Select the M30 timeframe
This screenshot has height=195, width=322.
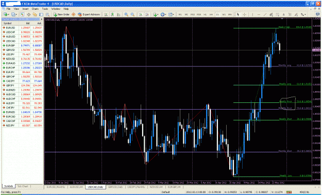tap(199, 14)
